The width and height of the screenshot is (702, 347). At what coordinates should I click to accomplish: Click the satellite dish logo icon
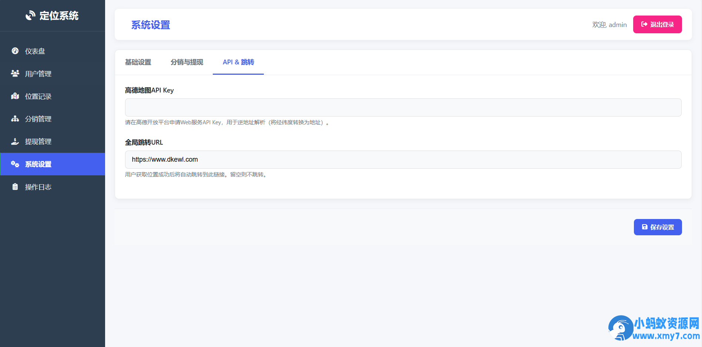coord(30,16)
